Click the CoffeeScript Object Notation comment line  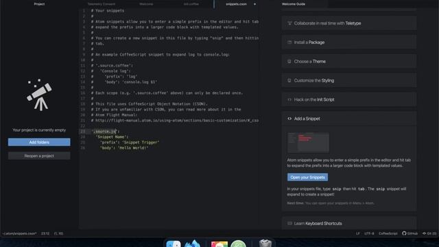tap(150, 104)
